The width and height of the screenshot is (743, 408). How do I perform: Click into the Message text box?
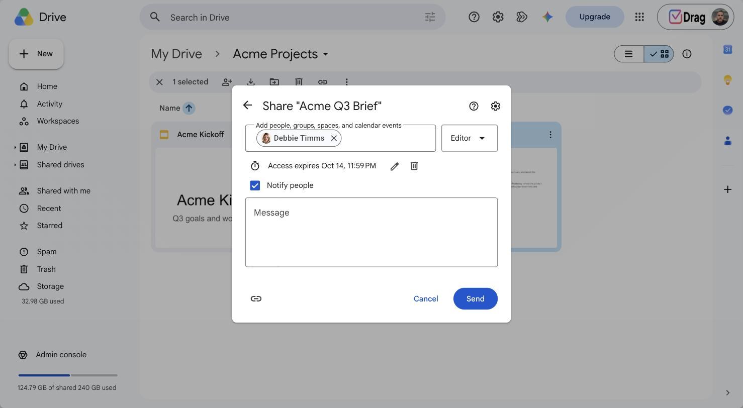(x=371, y=232)
